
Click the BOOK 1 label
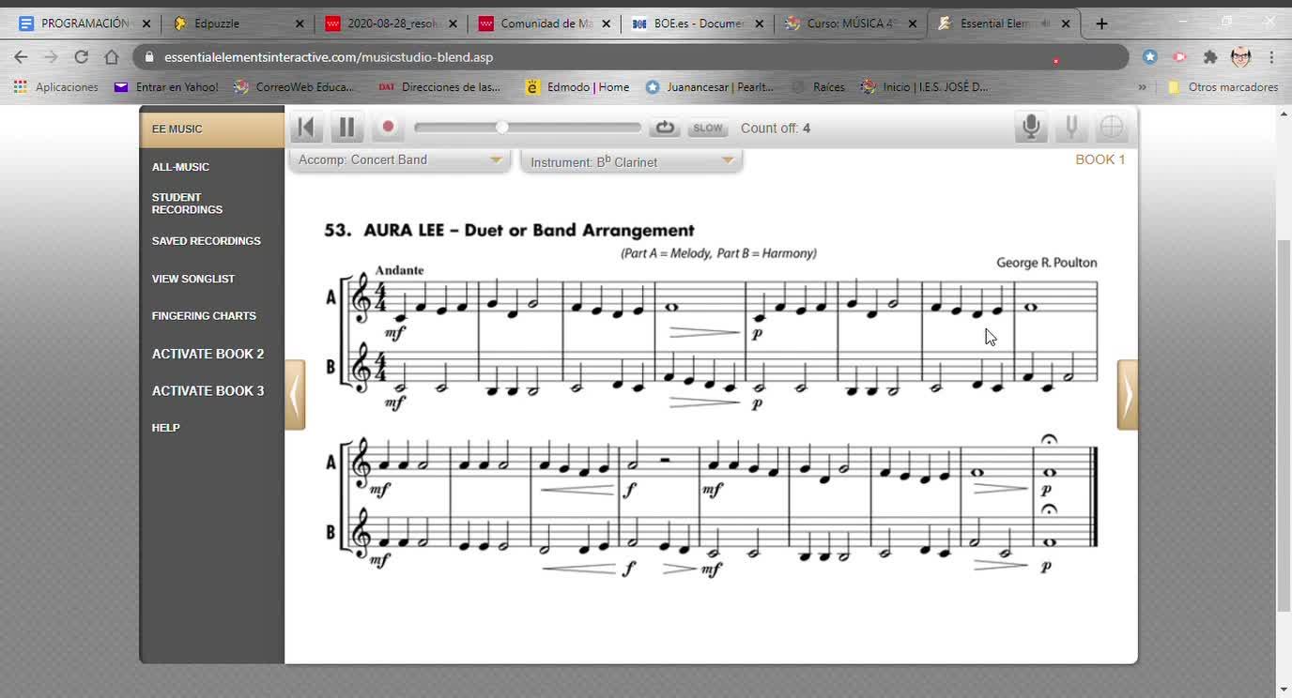click(1100, 159)
